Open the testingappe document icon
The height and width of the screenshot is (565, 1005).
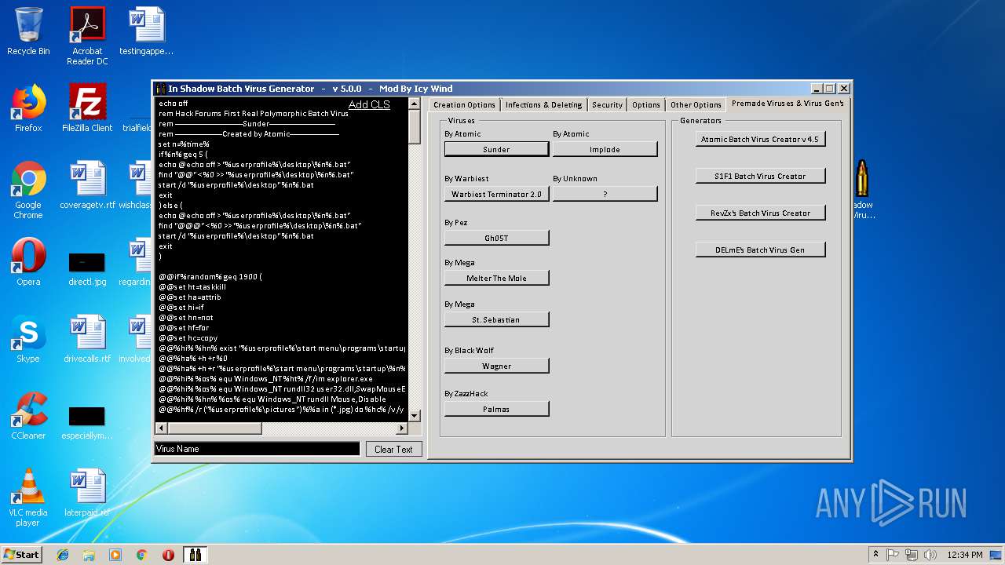click(x=146, y=31)
